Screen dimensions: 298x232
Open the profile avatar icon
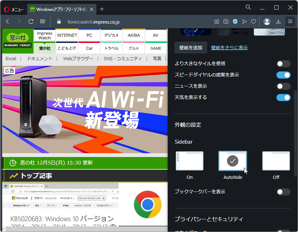coord(267,21)
